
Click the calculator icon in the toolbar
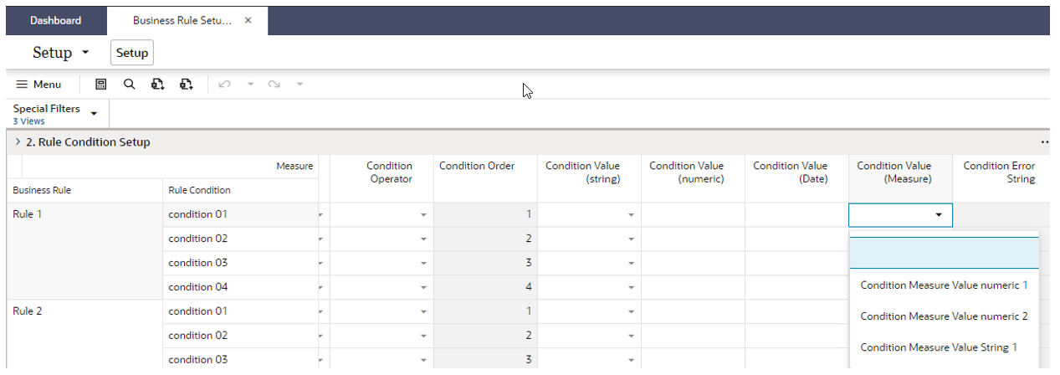coord(101,85)
